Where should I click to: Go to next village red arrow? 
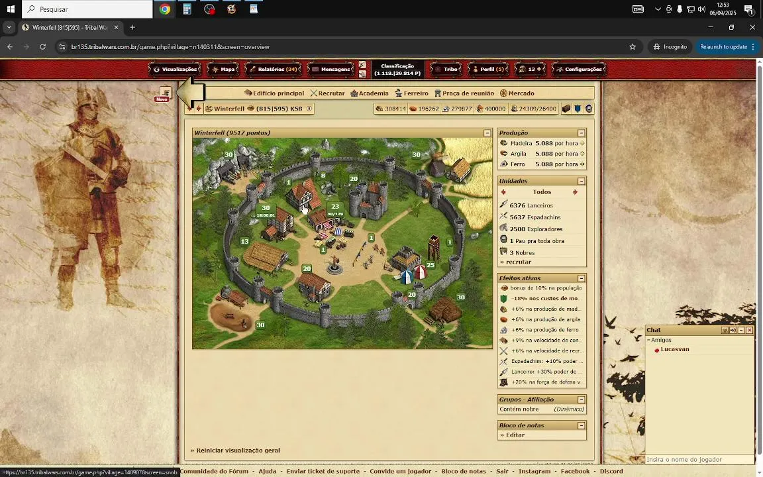(x=199, y=109)
